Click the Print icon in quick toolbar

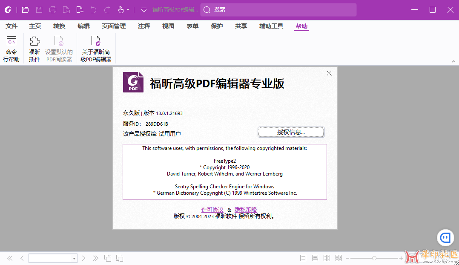coord(53,10)
